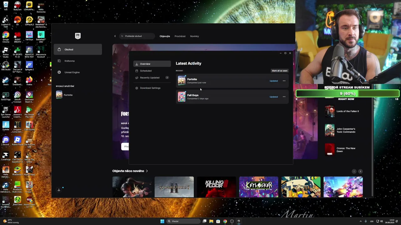Open the Recycle Bin (Koš)
Viewport: 401px width, 225px height.
6,6
